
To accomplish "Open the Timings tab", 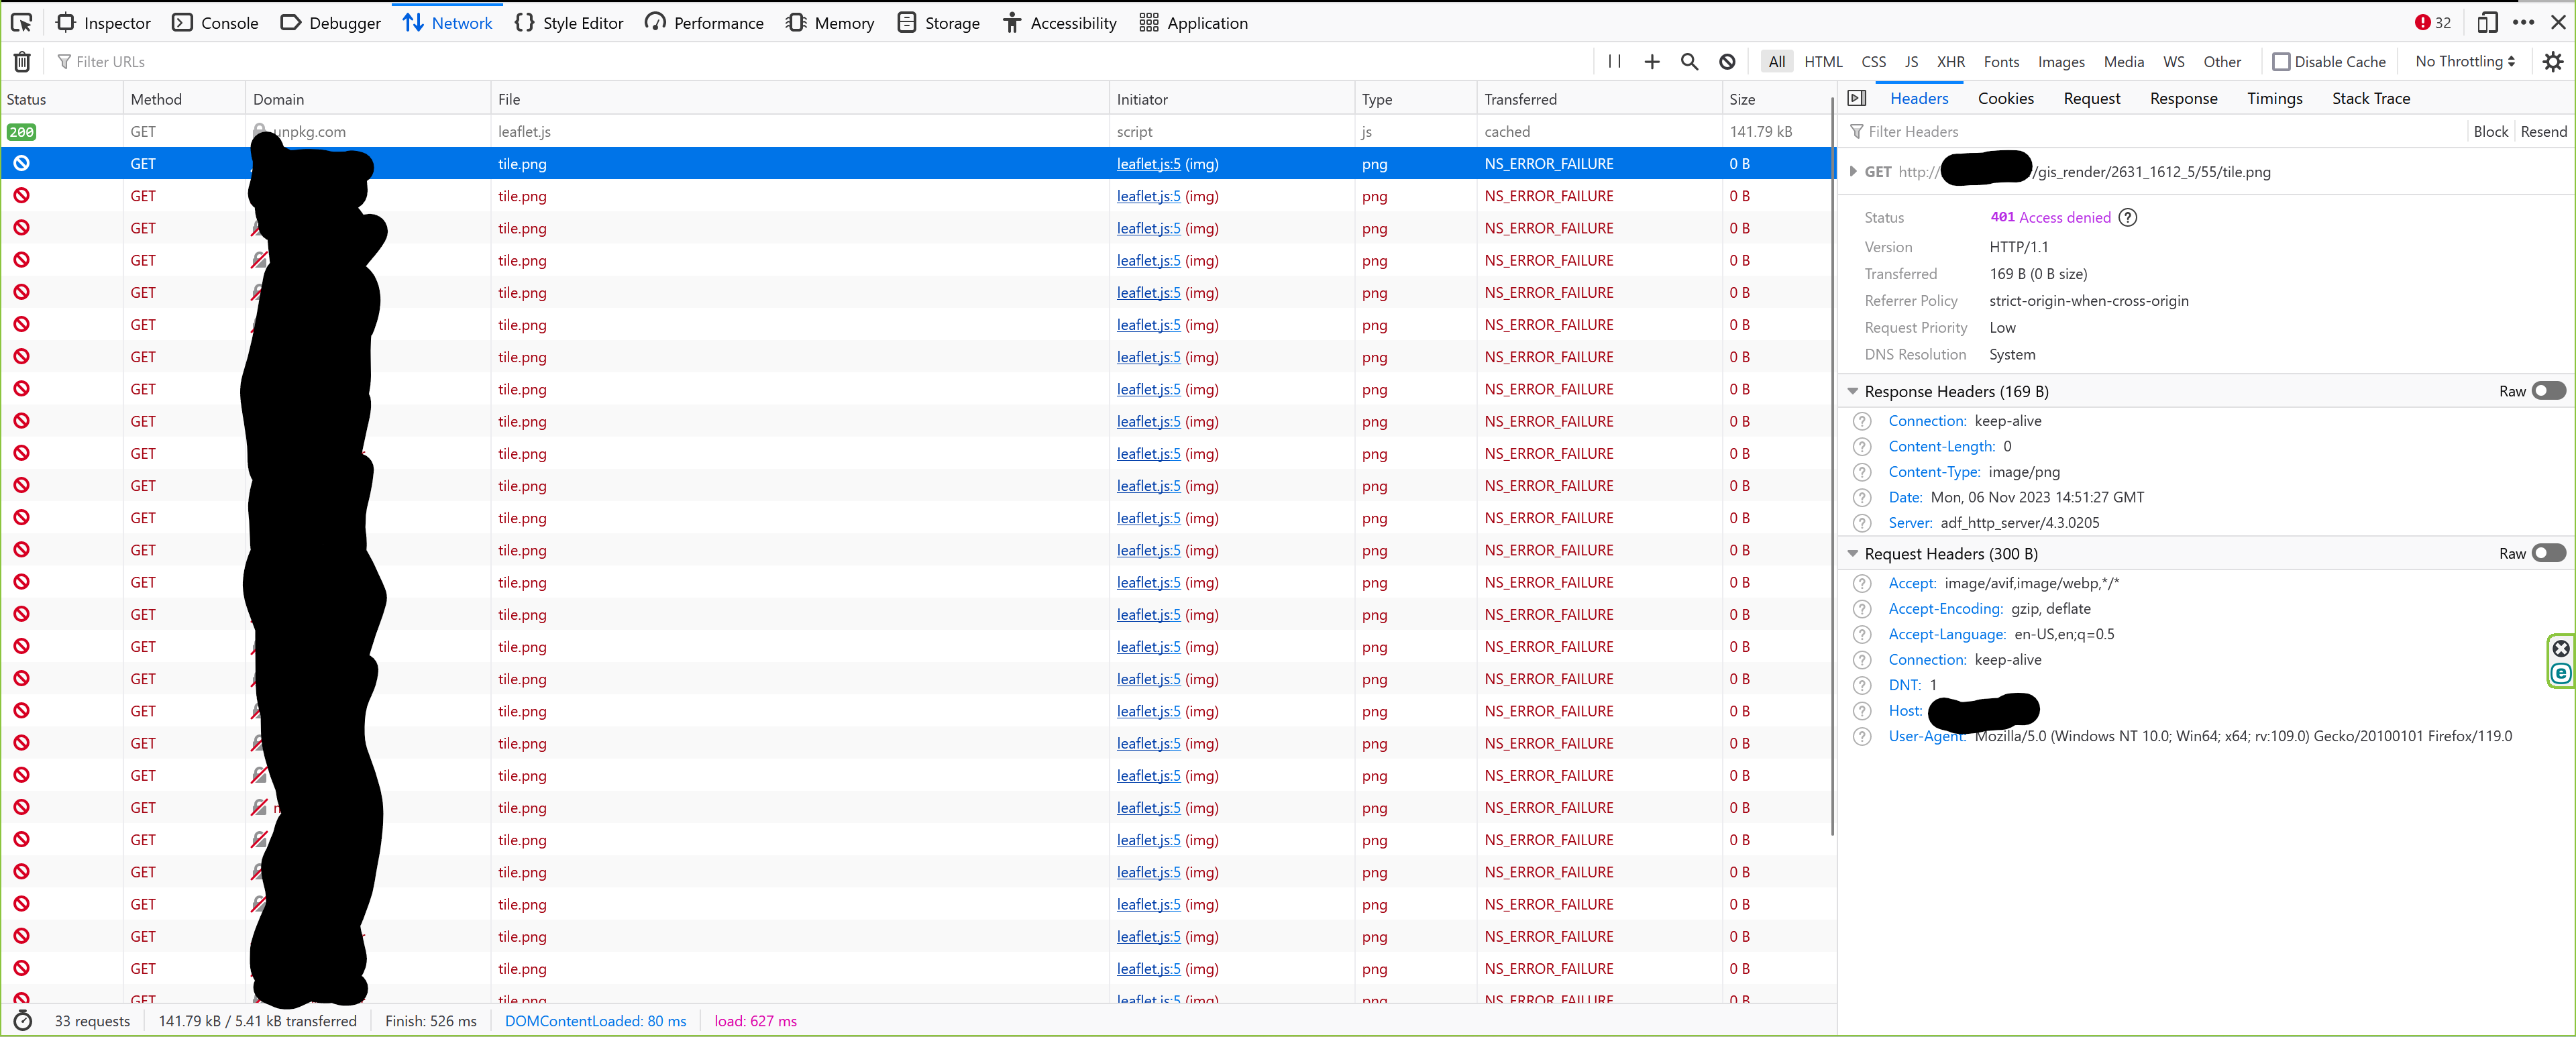I will click(2274, 98).
